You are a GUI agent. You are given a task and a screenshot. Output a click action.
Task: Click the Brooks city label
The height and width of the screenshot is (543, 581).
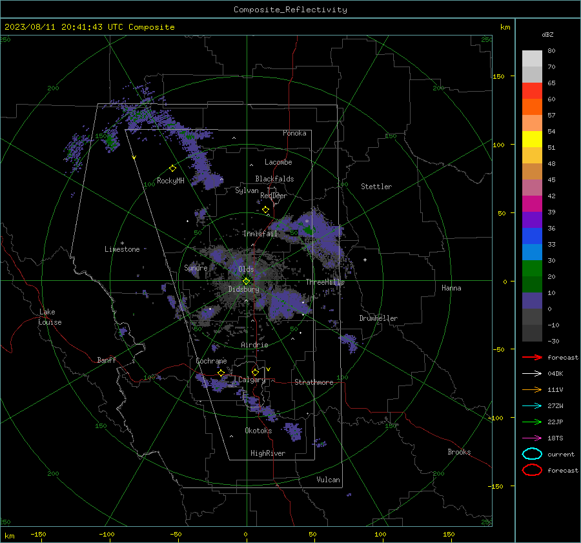click(459, 452)
